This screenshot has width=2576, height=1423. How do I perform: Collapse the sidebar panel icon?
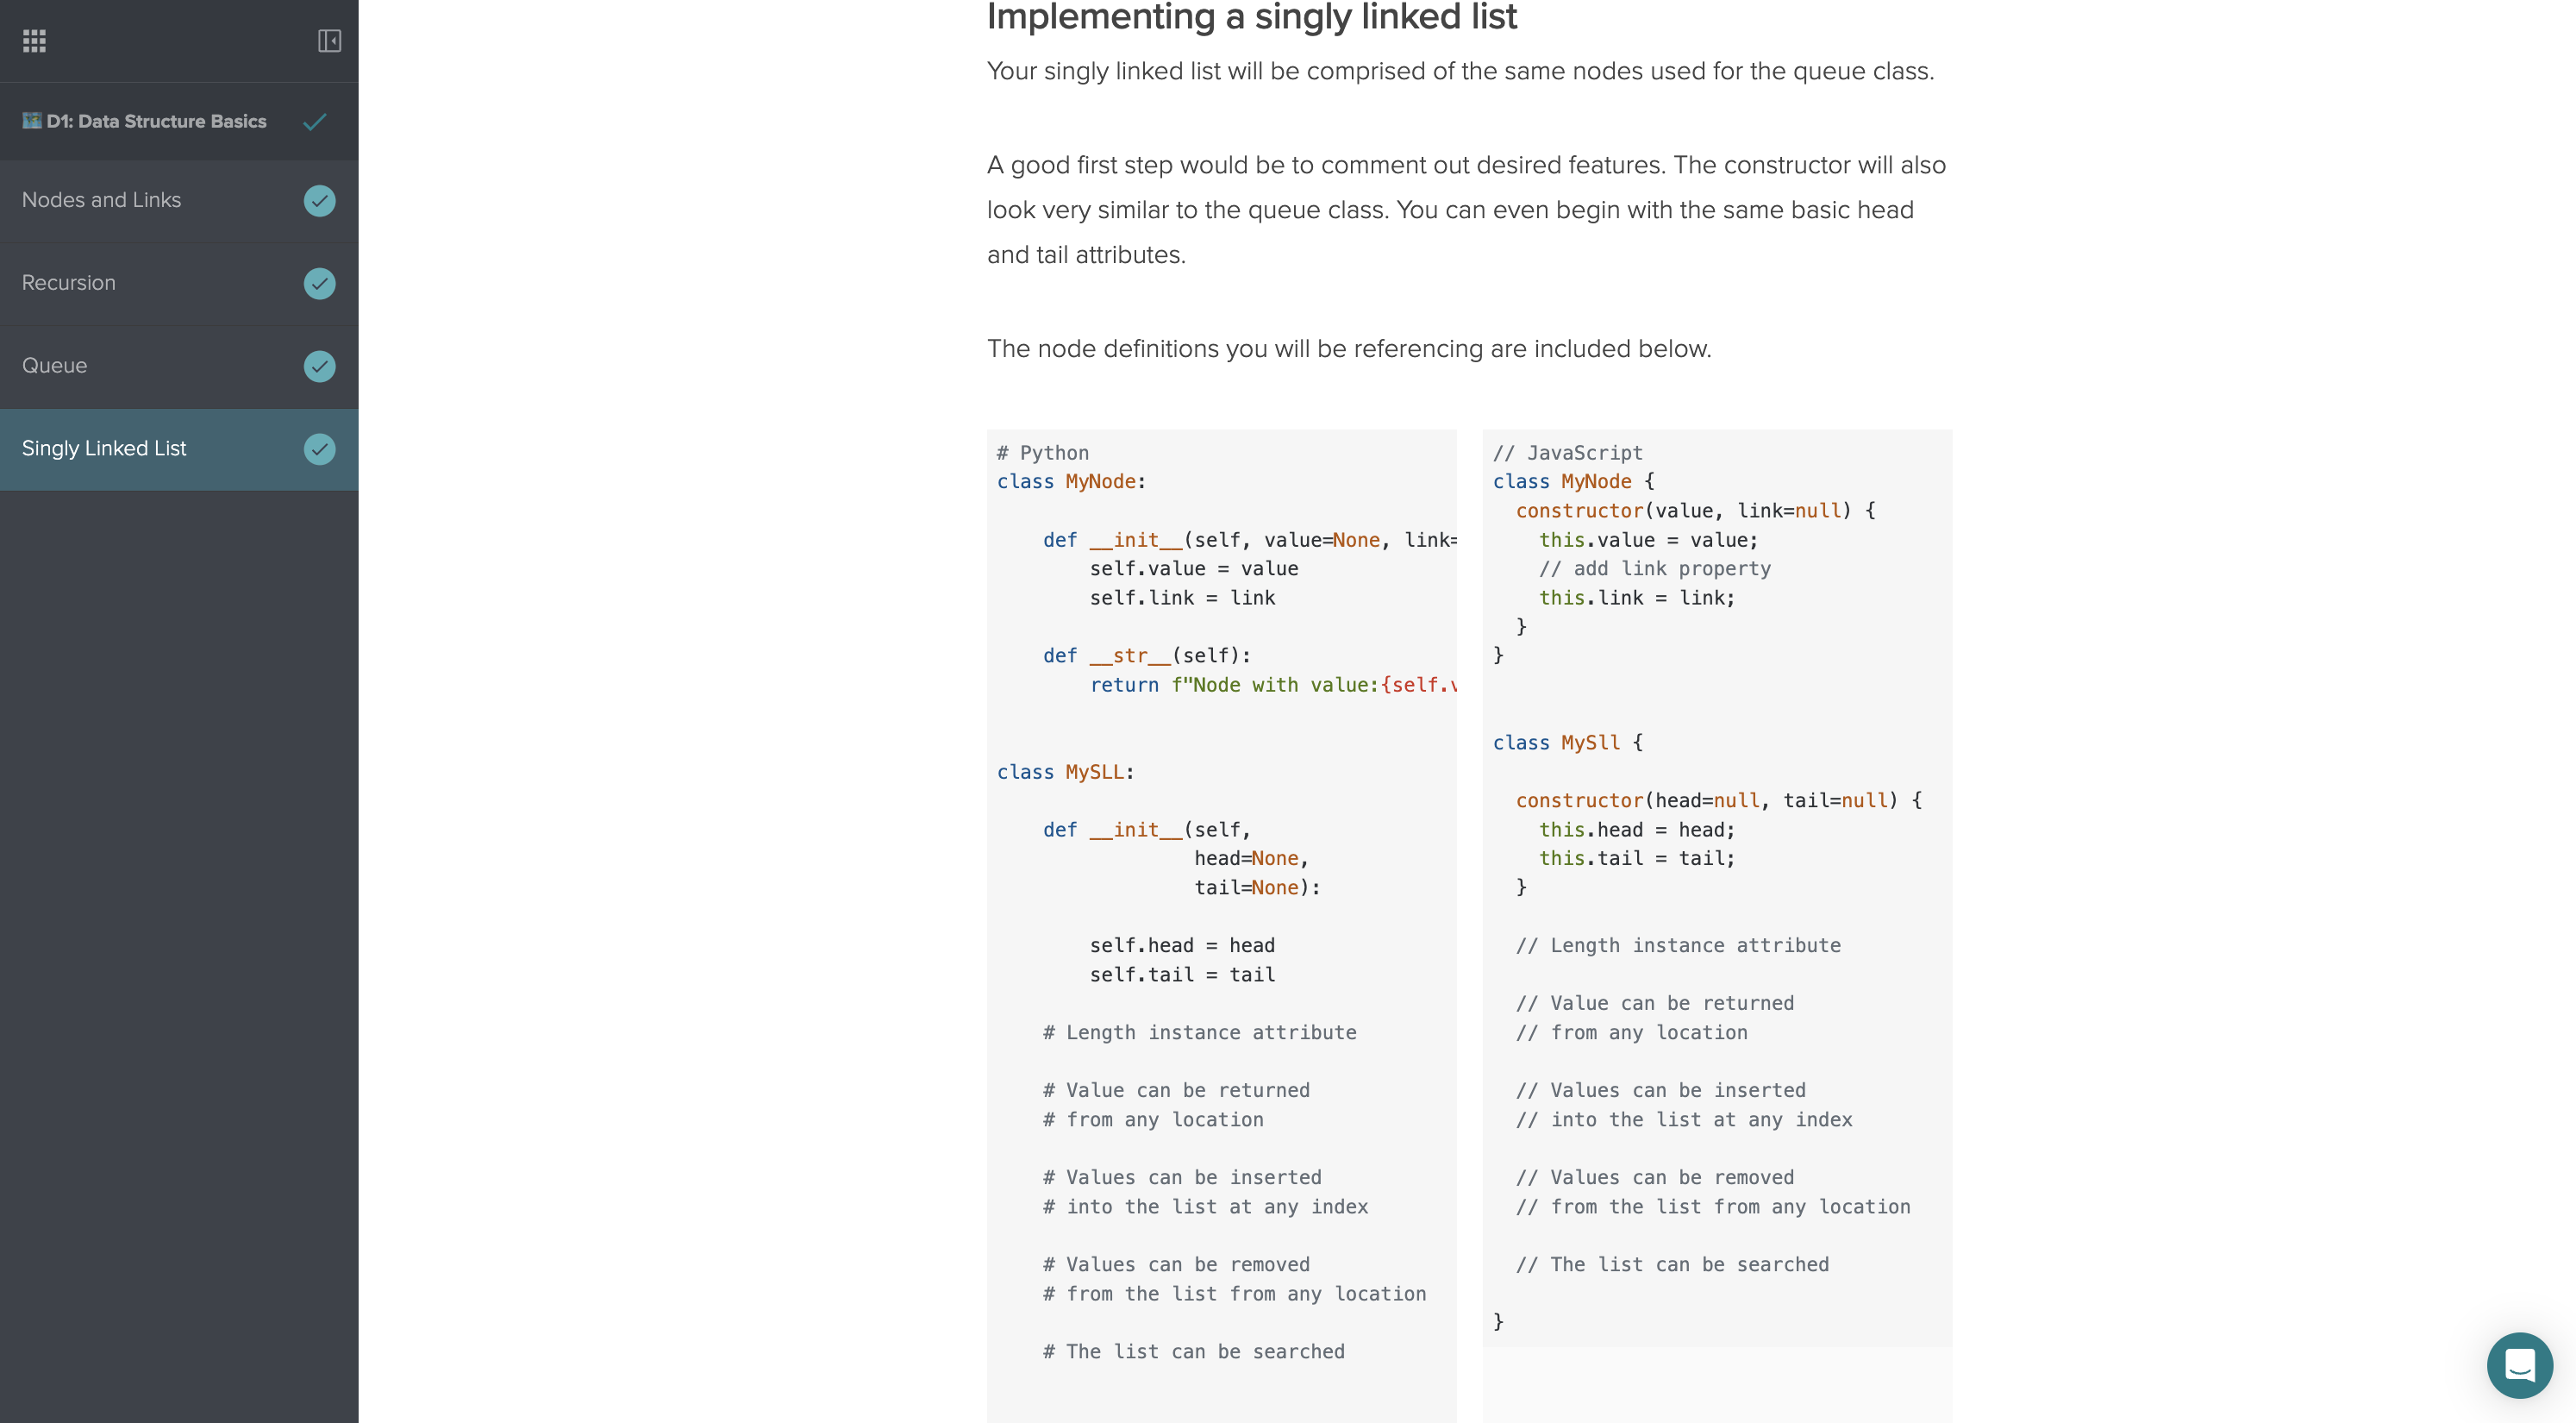(329, 41)
